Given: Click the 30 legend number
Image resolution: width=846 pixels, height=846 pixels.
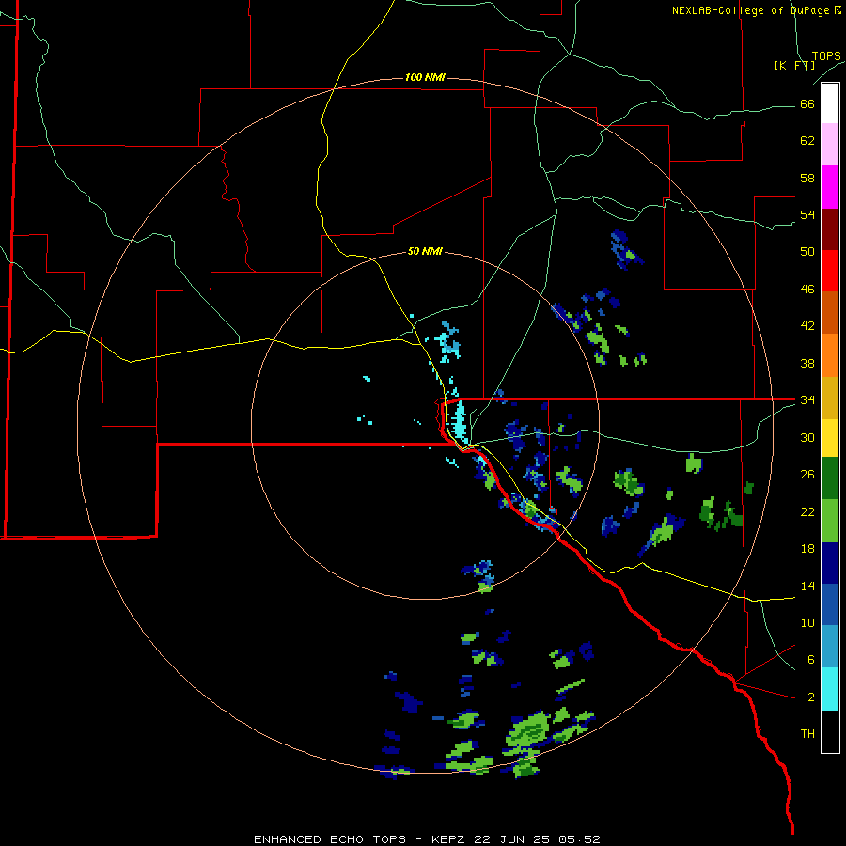Looking at the screenshot, I should pyautogui.click(x=807, y=437).
